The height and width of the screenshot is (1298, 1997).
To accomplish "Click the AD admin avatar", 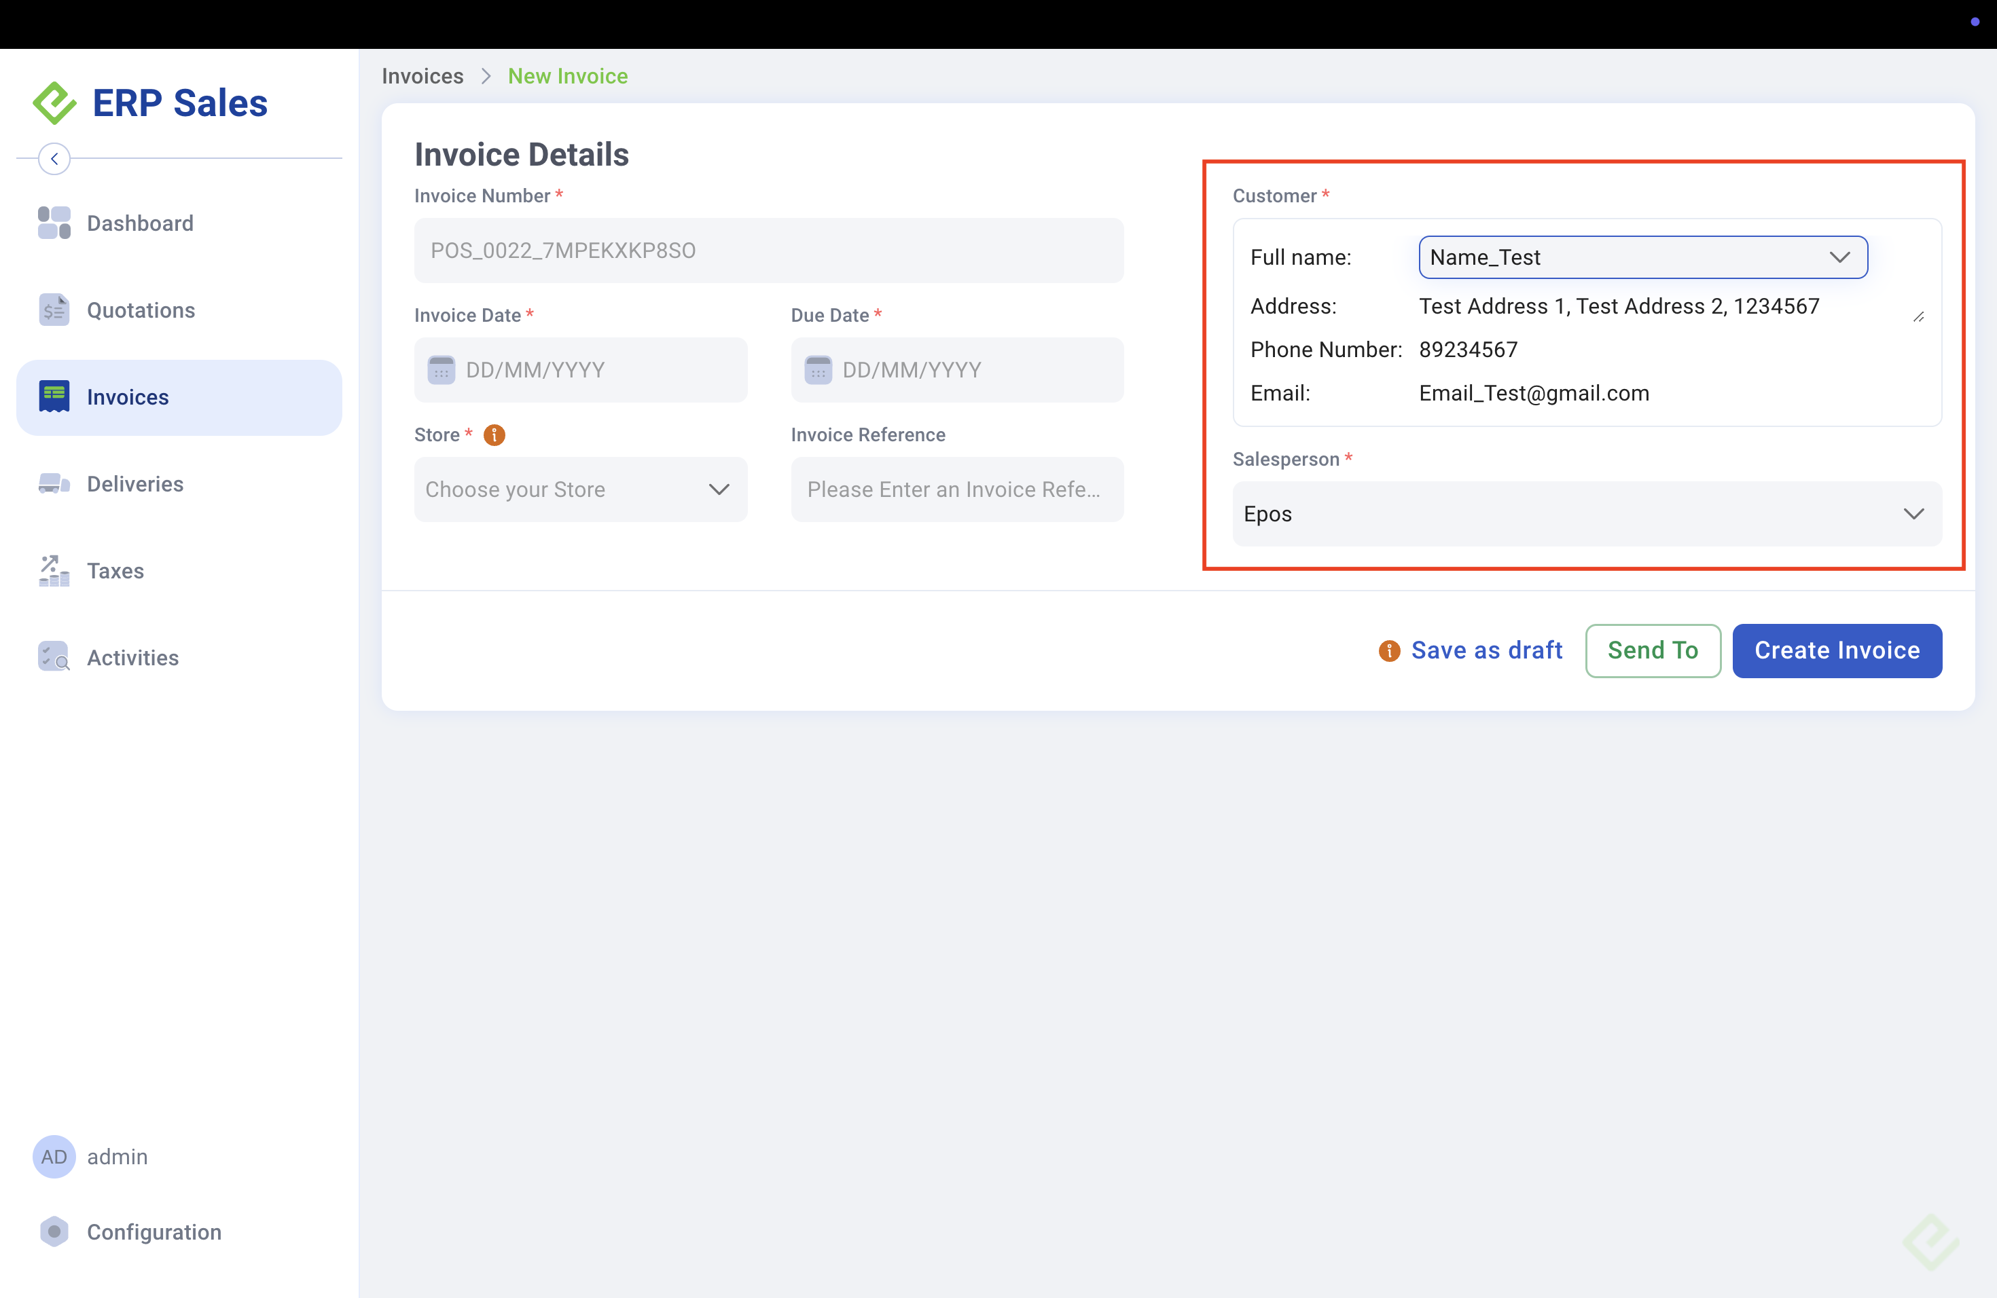I will 54,1156.
